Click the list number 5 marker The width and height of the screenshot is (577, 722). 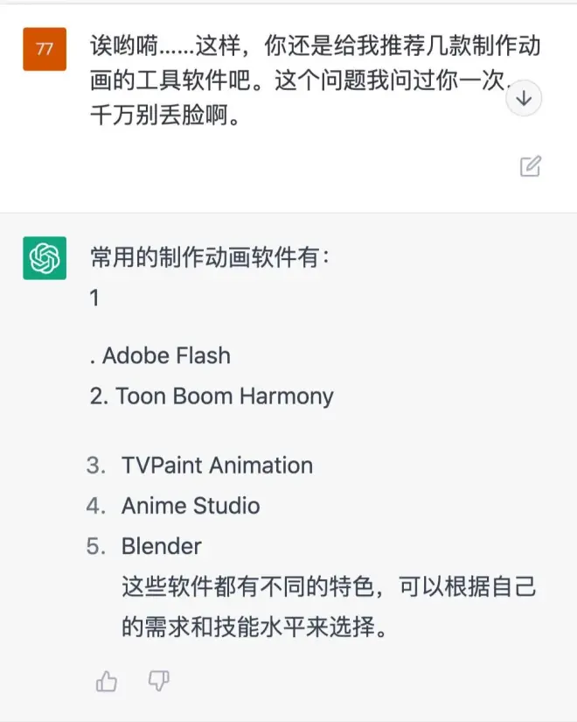tap(96, 546)
